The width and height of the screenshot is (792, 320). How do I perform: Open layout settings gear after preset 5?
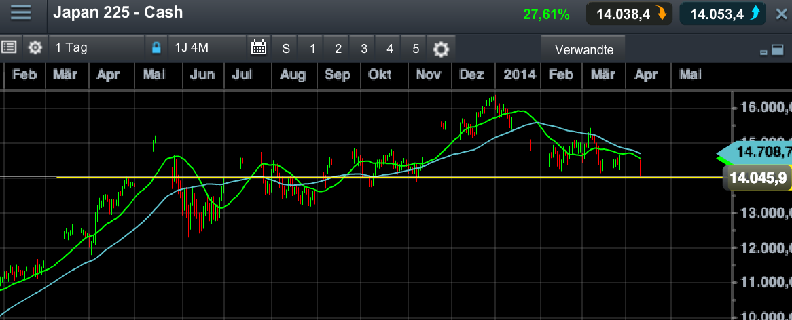coord(441,49)
